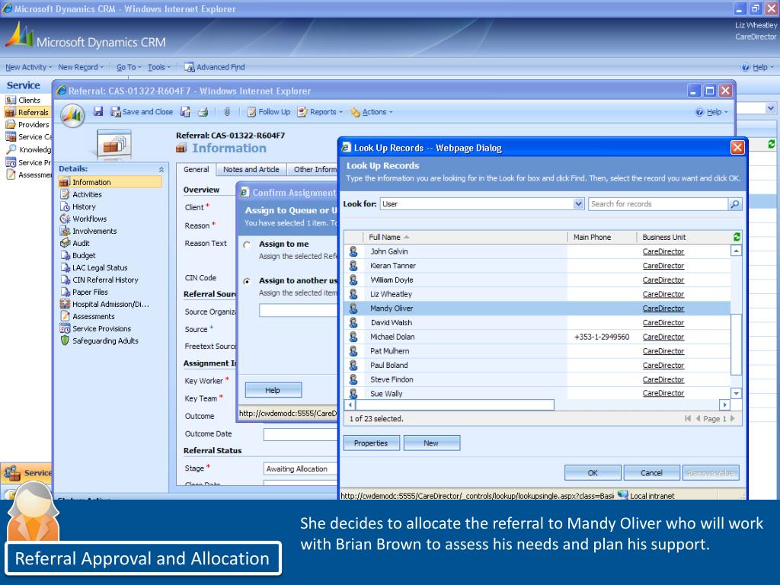Screen dimensions: 780x585
Task: Click Advanced Find in main toolbar
Action: tap(214, 67)
